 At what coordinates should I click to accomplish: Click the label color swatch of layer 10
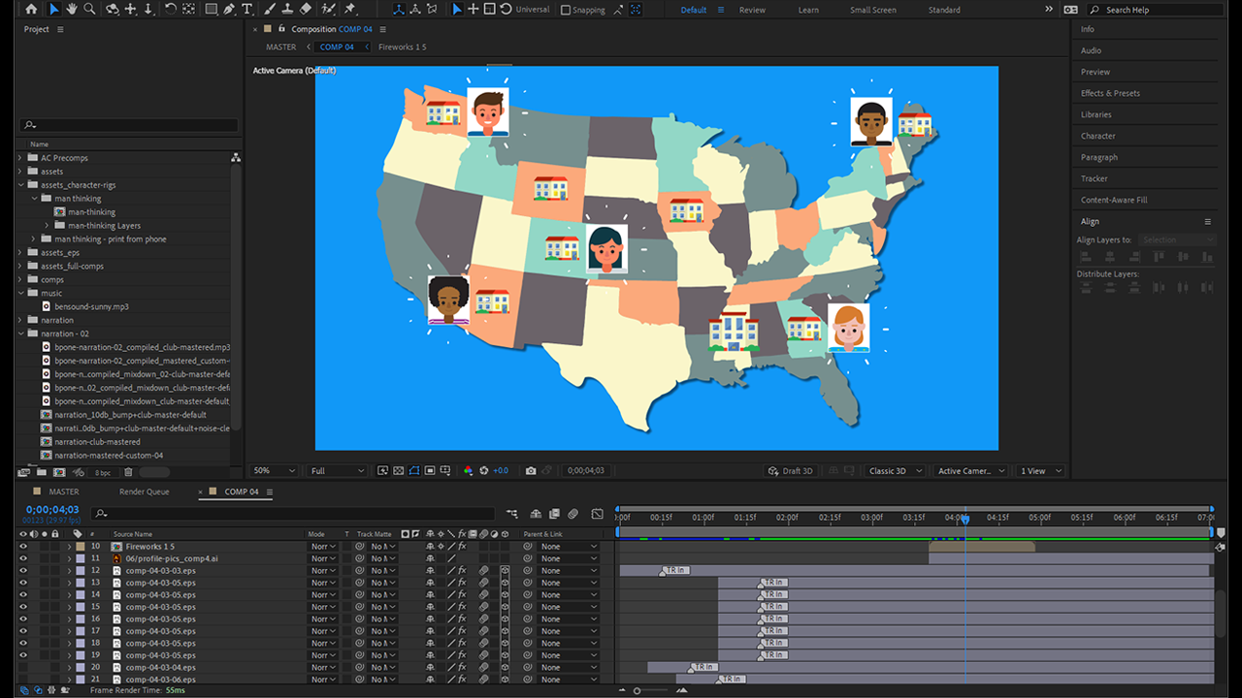point(82,547)
